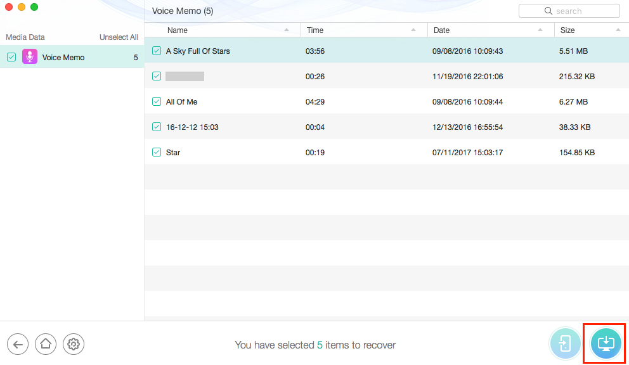Minimize the window with yellow button
Screen dimensions: 629x365
(x=22, y=7)
